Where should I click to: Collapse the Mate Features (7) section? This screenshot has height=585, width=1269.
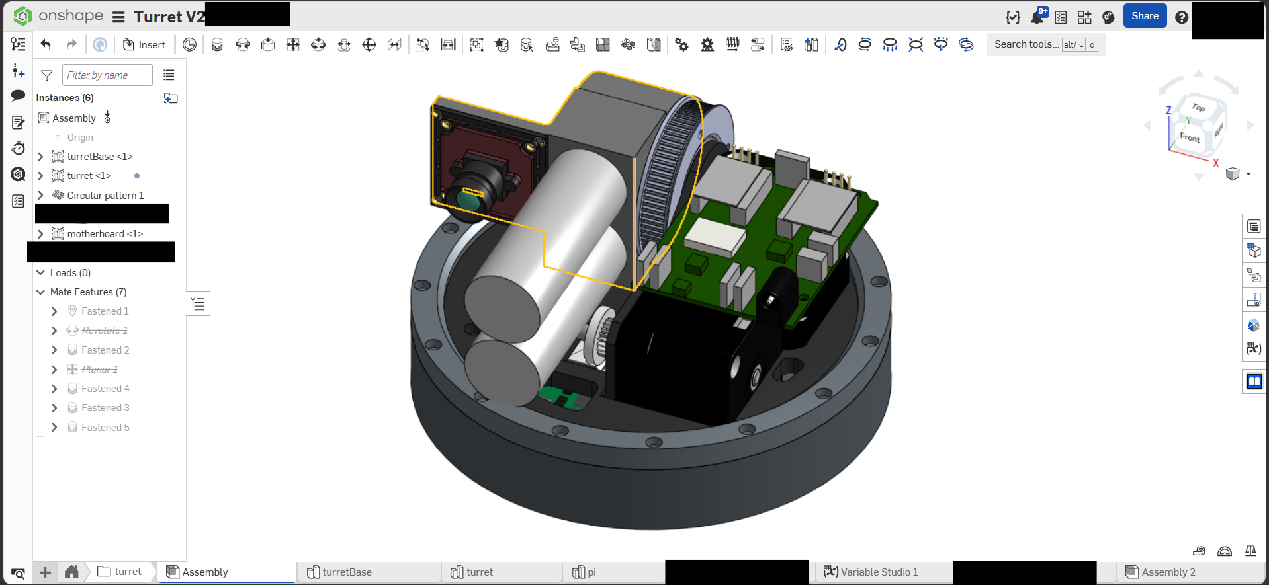pyautogui.click(x=40, y=292)
